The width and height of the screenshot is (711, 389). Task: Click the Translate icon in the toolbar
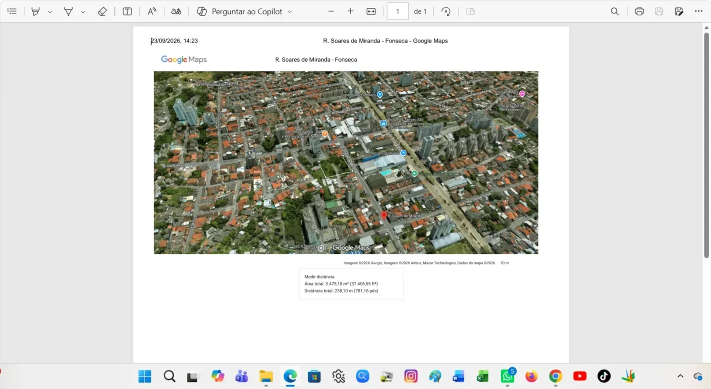[x=176, y=11]
